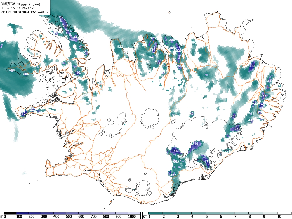Click the 437 value label on the map
This screenshot has width=292, height=219.
(173, 175)
